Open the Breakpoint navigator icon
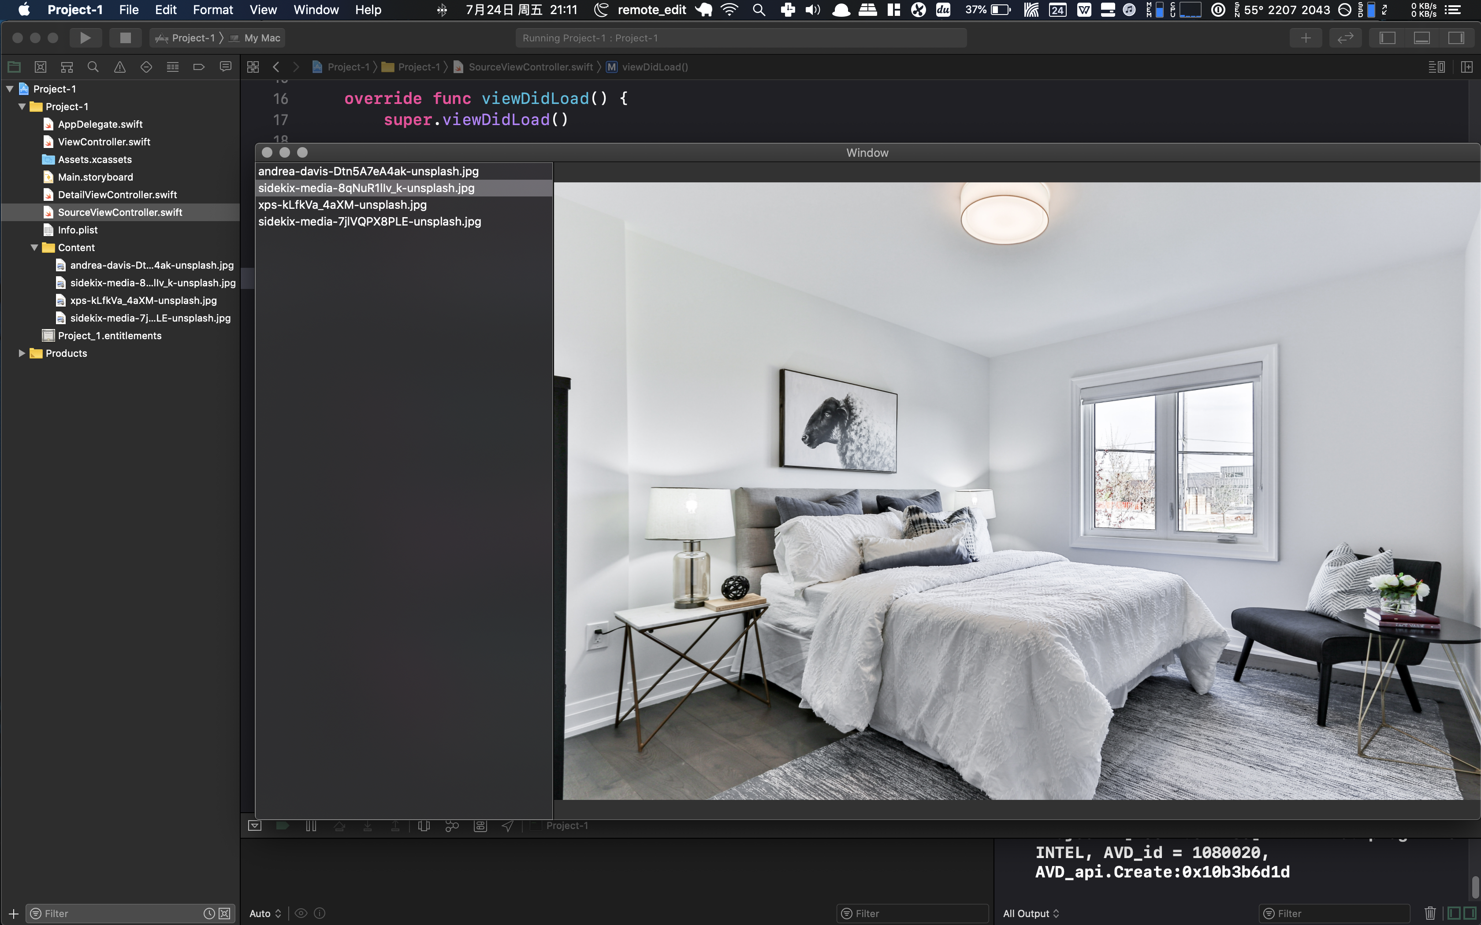Screen dimensions: 1481x925 [x=199, y=67]
